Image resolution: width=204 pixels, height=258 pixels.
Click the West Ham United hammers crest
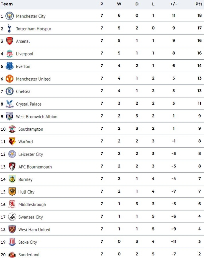click(x=12, y=229)
